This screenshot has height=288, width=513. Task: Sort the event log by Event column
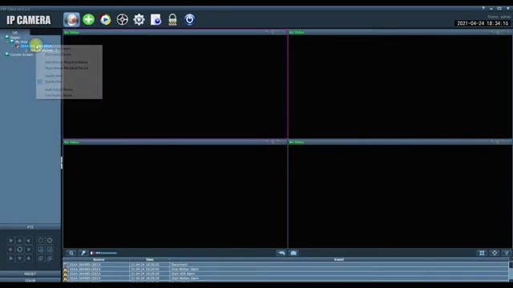point(339,259)
